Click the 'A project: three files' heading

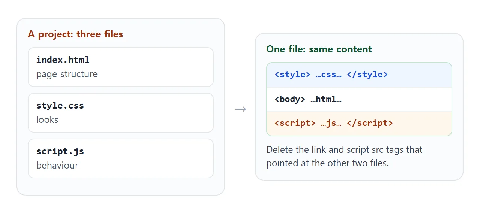pos(75,34)
